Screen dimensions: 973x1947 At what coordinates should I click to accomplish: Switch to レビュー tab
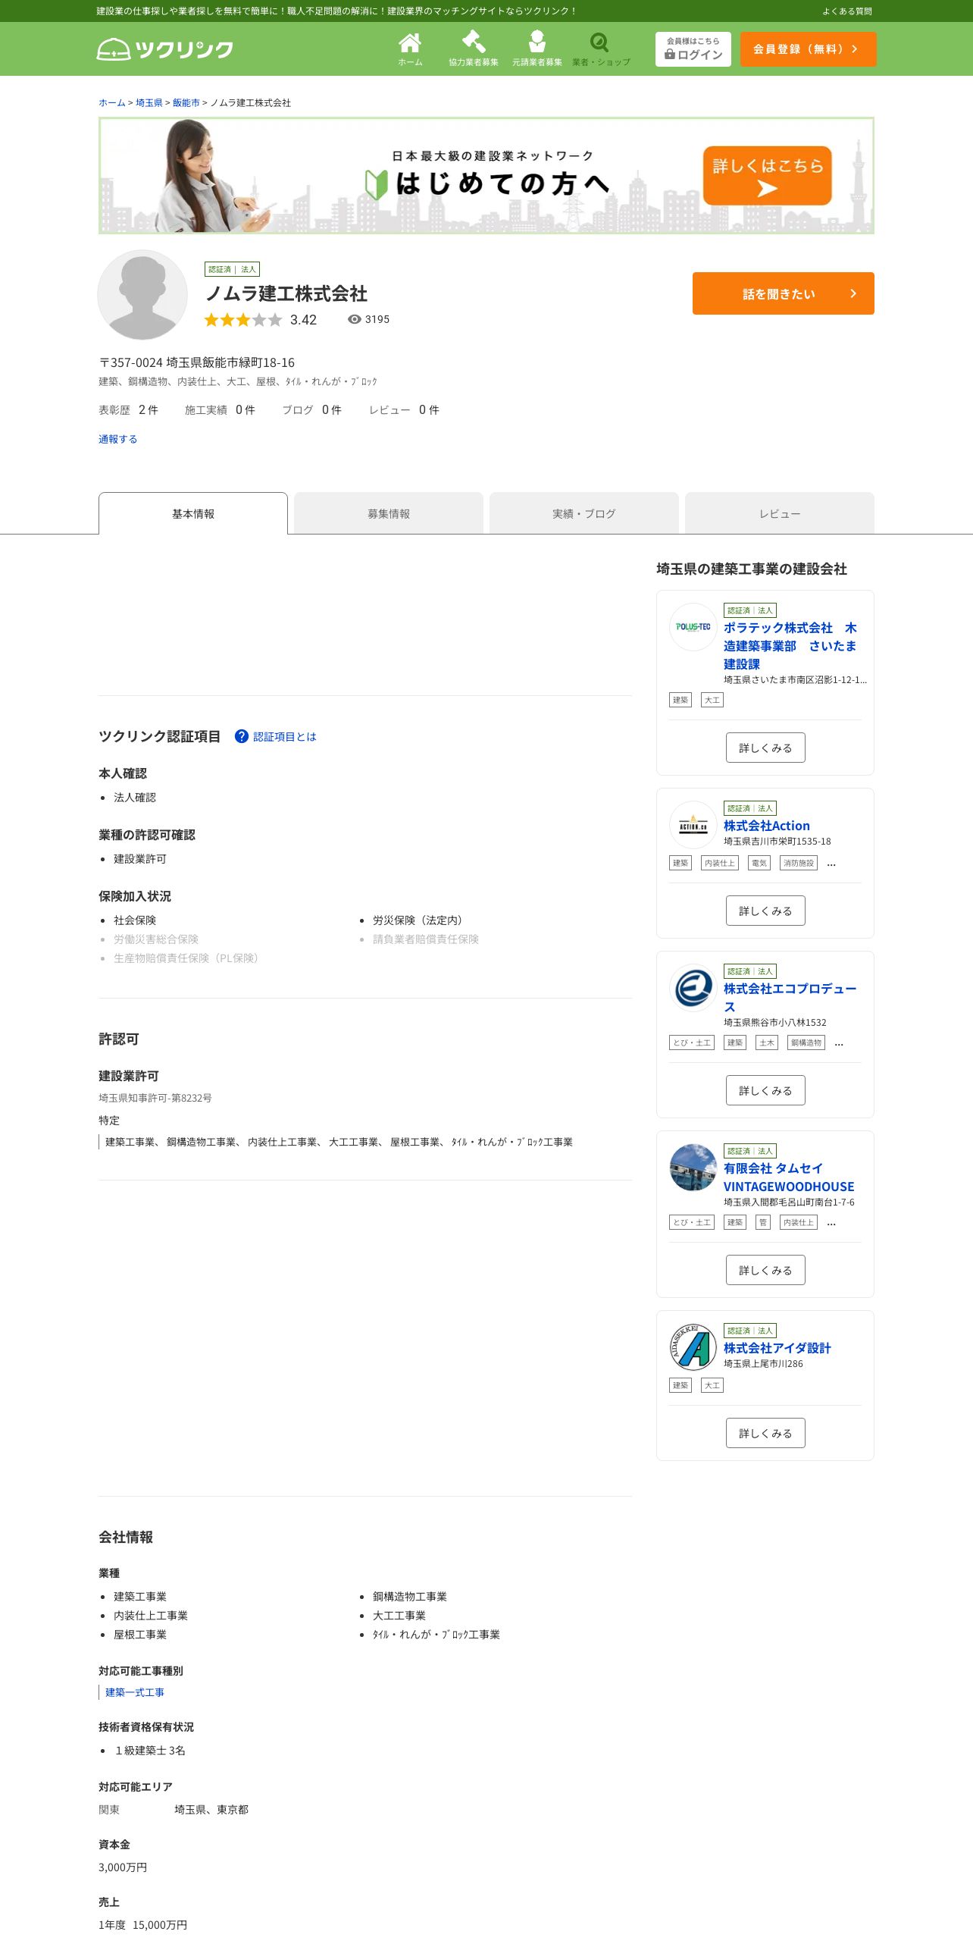coord(780,513)
